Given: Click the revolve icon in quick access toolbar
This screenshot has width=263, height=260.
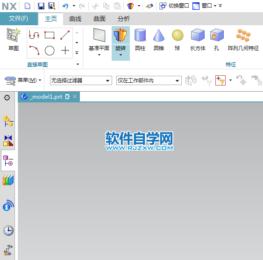Looking at the screenshot, I should click(x=130, y=6).
